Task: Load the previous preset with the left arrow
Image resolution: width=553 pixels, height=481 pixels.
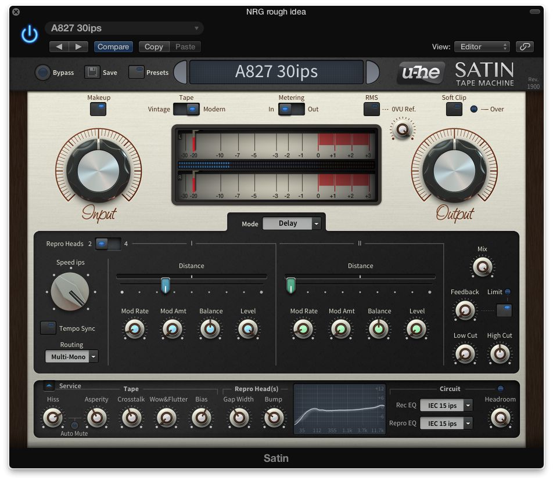Action: point(59,46)
